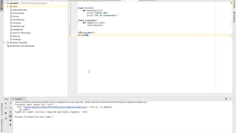
Task: Open the Favorites tool window tab
Action: [x=1, y=125]
